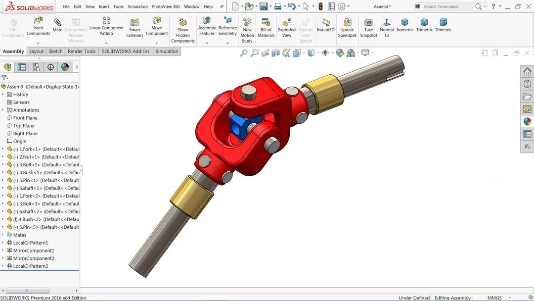Image resolution: width=534 pixels, height=301 pixels.
Task: Expand the Annotations node
Action: [3, 110]
